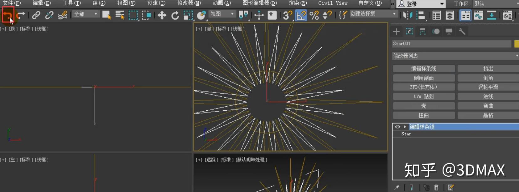Click the Pin Stack pushpin icon
519x192 pixels.
click(x=397, y=187)
